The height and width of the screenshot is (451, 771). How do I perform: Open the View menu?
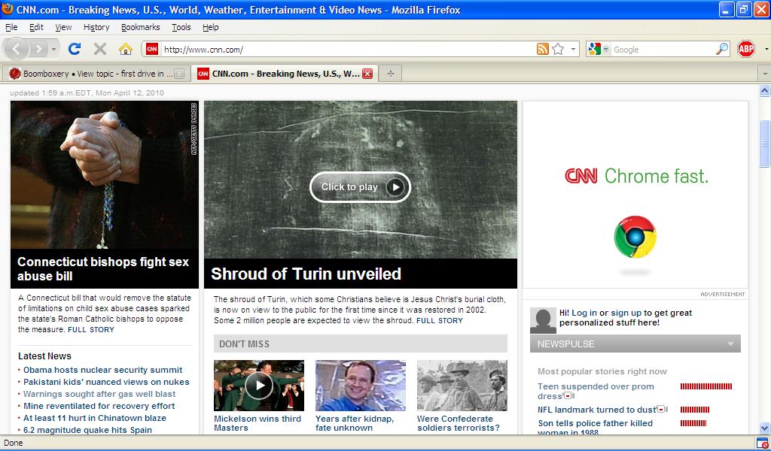63,28
